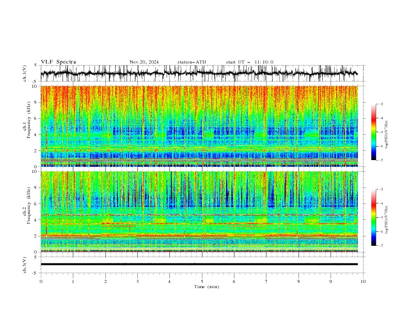Click the ch.1 spectrogram color bar
The image size is (409, 316).
(x=373, y=132)
